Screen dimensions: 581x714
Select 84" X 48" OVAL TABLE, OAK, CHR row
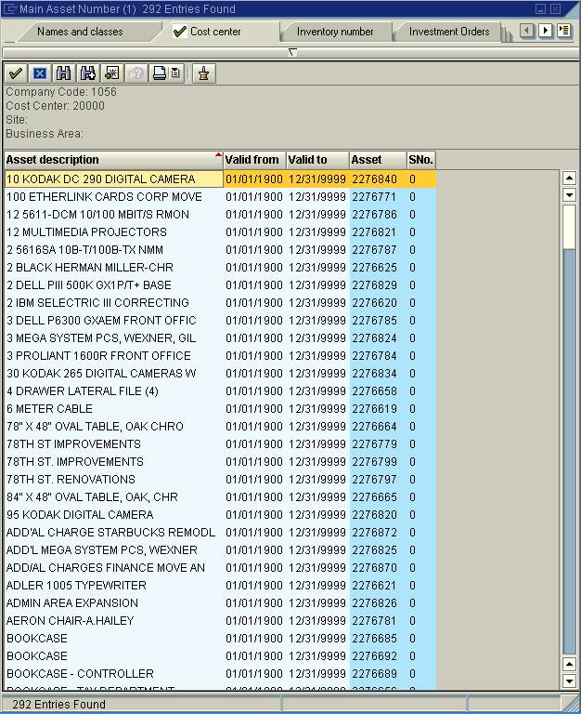(x=221, y=496)
